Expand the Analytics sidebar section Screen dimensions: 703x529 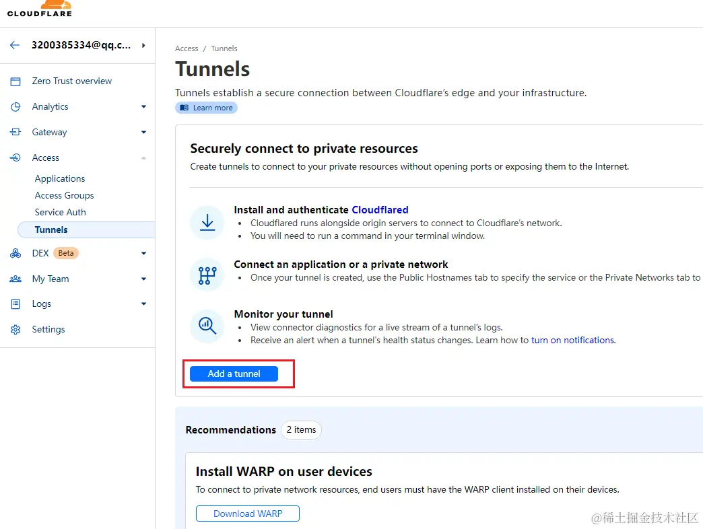pyautogui.click(x=143, y=106)
